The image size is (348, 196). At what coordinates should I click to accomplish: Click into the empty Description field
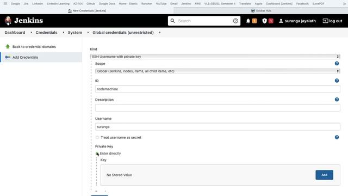pyautogui.click(x=217, y=108)
